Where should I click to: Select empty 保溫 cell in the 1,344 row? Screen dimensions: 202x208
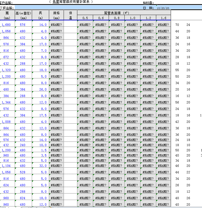click(x=70, y=101)
